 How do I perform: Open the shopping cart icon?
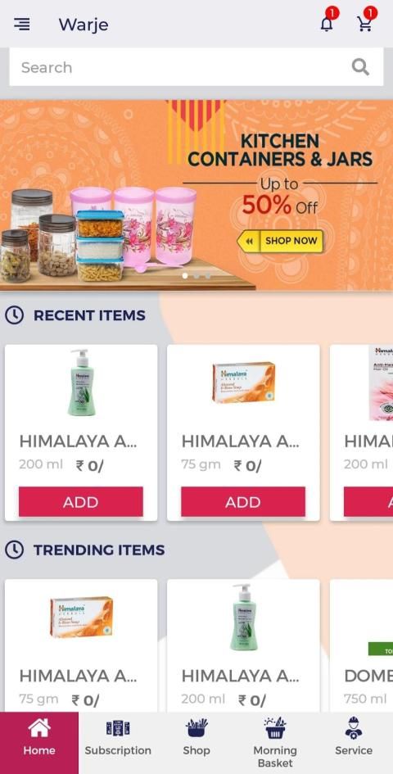tap(365, 23)
